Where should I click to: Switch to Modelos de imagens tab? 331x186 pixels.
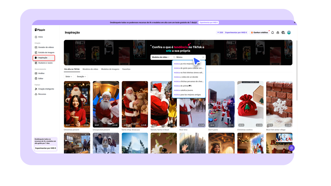(x=110, y=69)
